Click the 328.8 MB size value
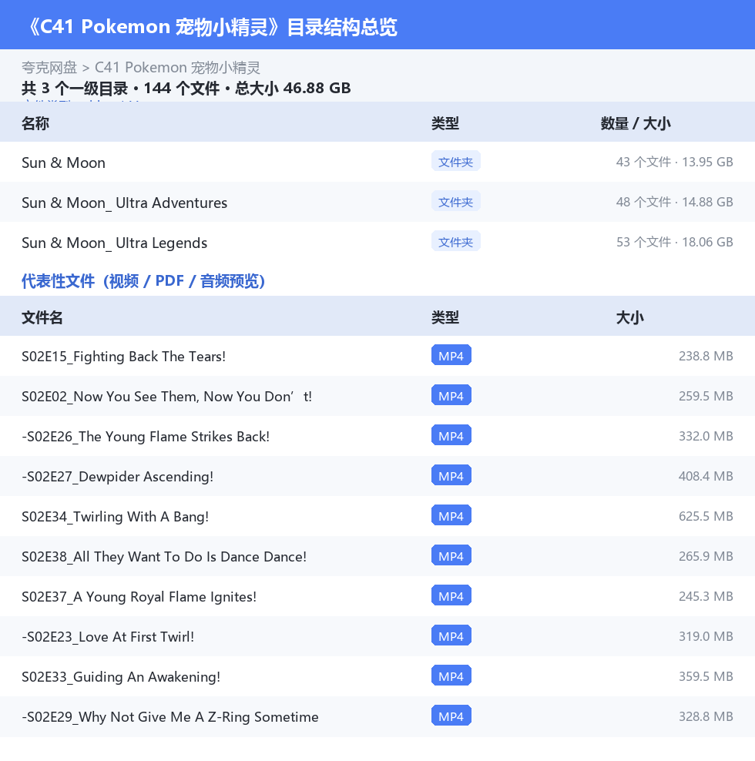 (x=706, y=716)
